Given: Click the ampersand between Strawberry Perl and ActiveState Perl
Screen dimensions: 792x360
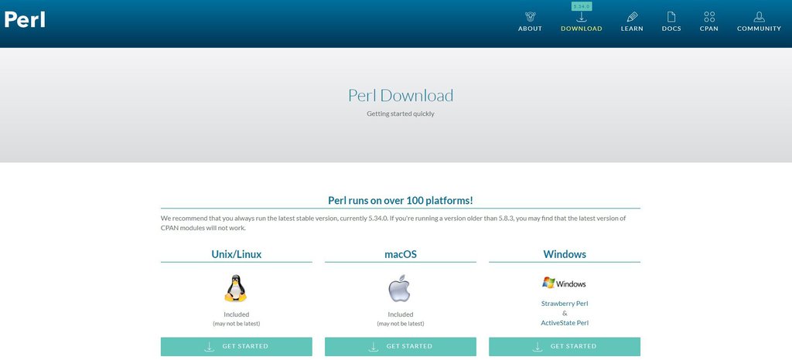Looking at the screenshot, I should 565,313.
